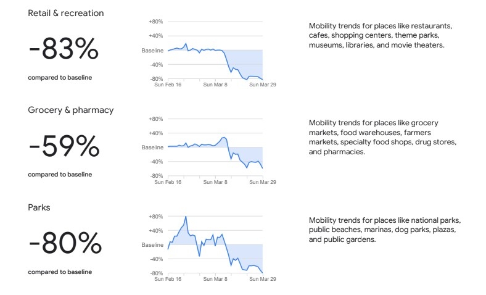Click the grocery markets description paragraph
Viewport: 486px width, 295px height.
[x=382, y=137]
